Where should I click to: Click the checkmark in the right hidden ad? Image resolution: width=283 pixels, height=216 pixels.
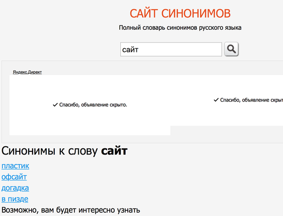click(216, 100)
